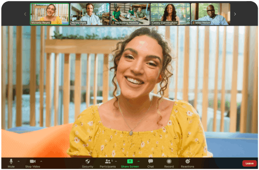Viewport: 259px width, 170px height.
Task: Show next participants in the gallery strip
Action: point(235,14)
